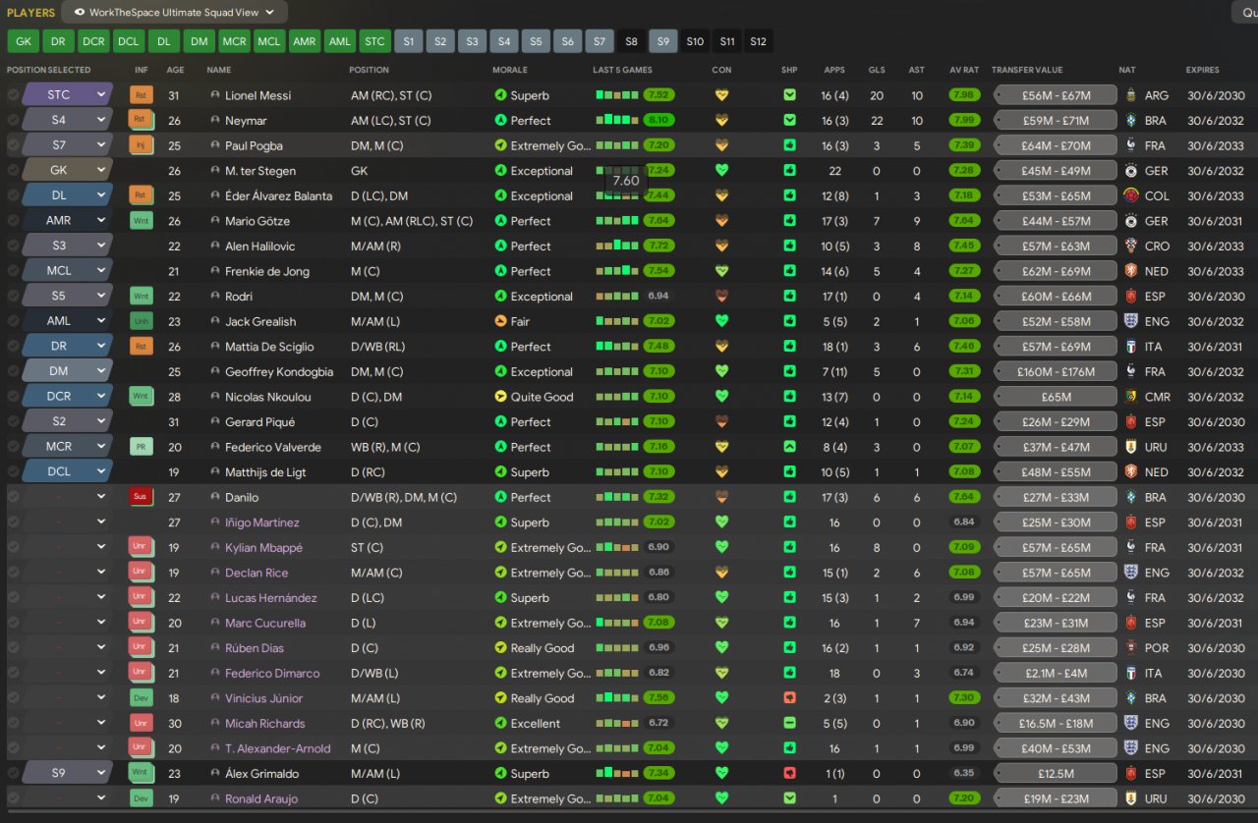
Task: Click the Cameroon flag for Nicolas Nkoulou
Action: click(x=1131, y=397)
